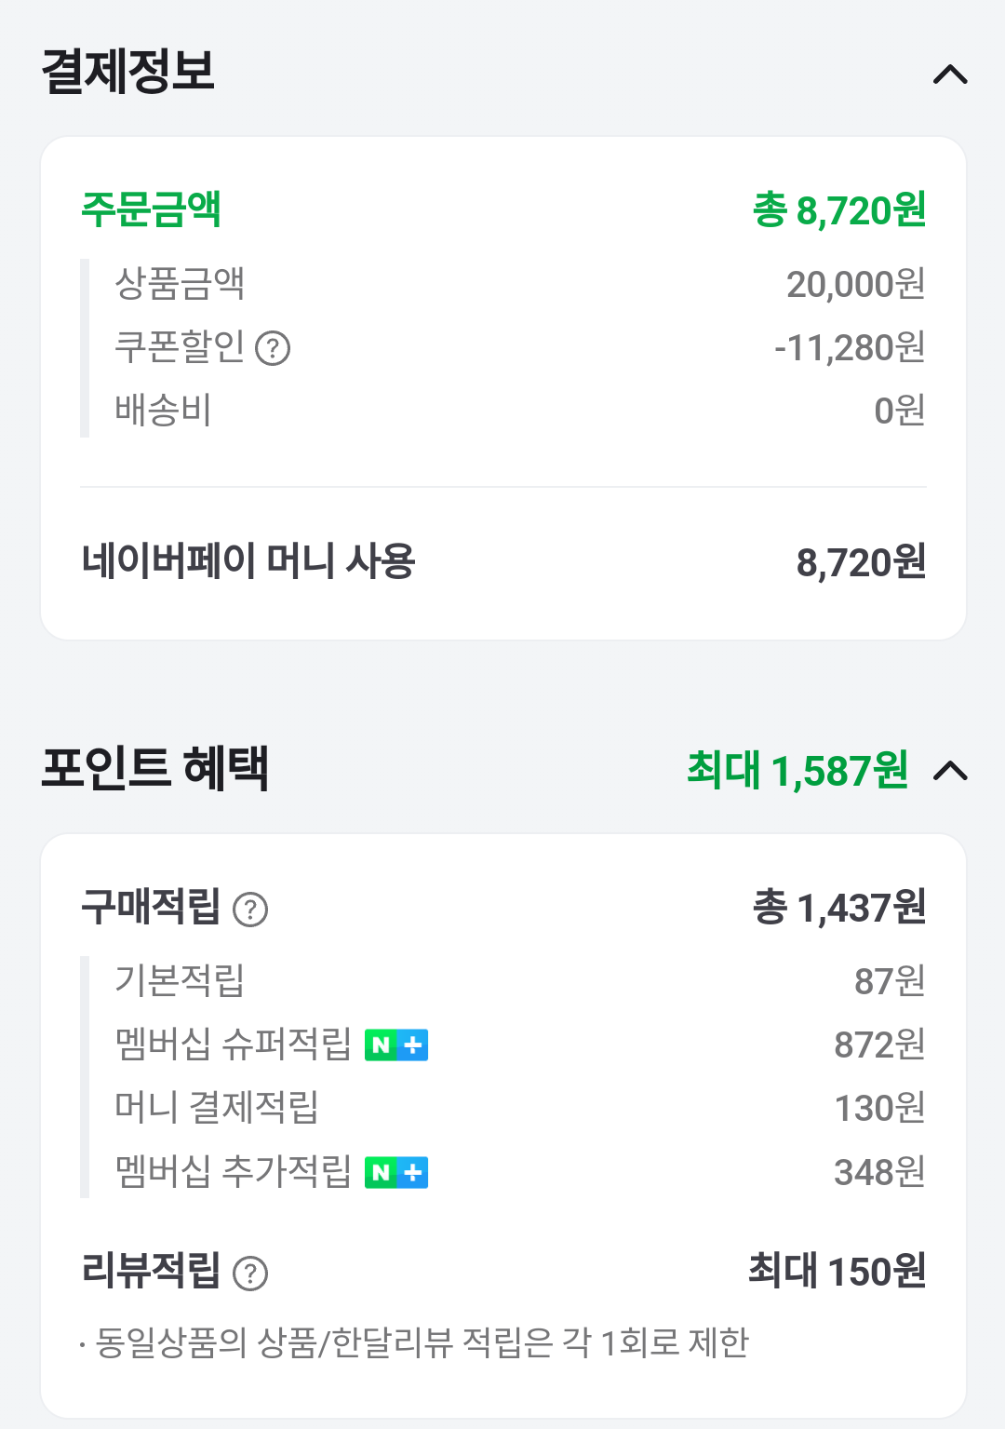This screenshot has width=1005, height=1429.
Task: Click the help icon next to 쿠폰할인
Action: coord(273,348)
